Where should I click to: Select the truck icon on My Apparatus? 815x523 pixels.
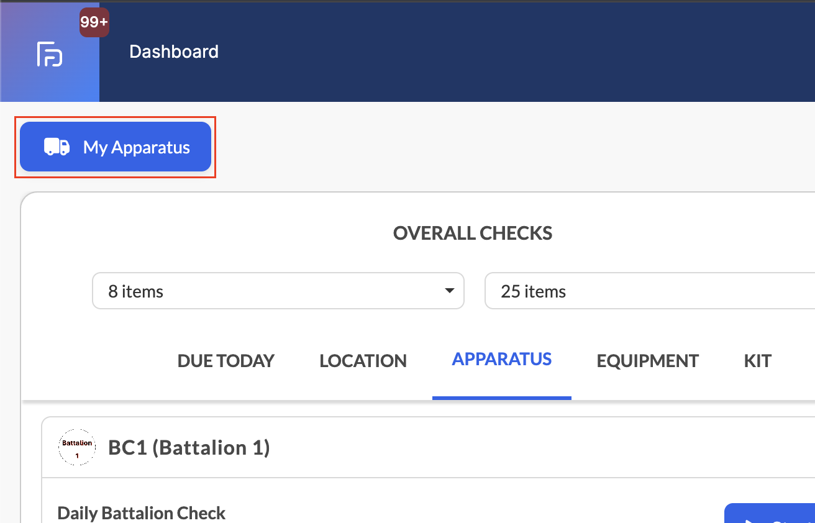[x=57, y=147]
